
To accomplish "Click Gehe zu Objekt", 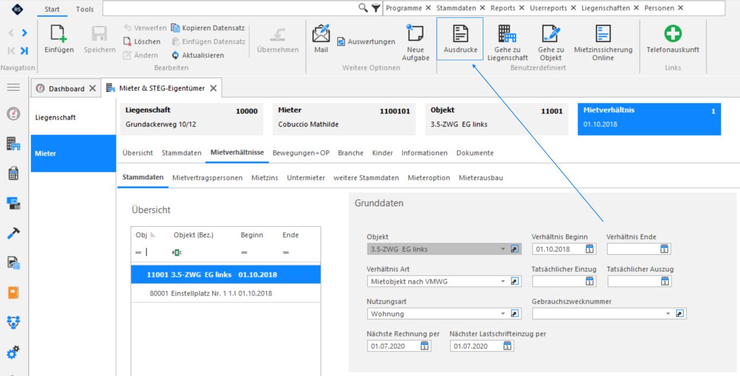I will click(551, 43).
